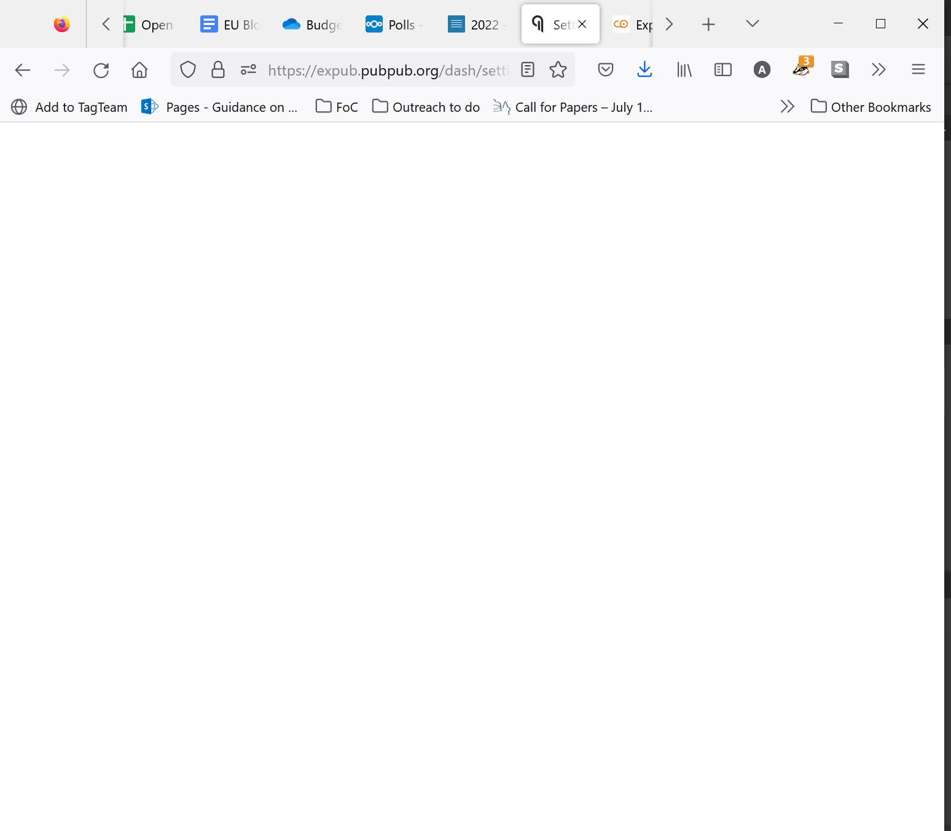This screenshot has height=831, width=951.
Task: Open the list all tabs dropdown
Action: [x=752, y=24]
